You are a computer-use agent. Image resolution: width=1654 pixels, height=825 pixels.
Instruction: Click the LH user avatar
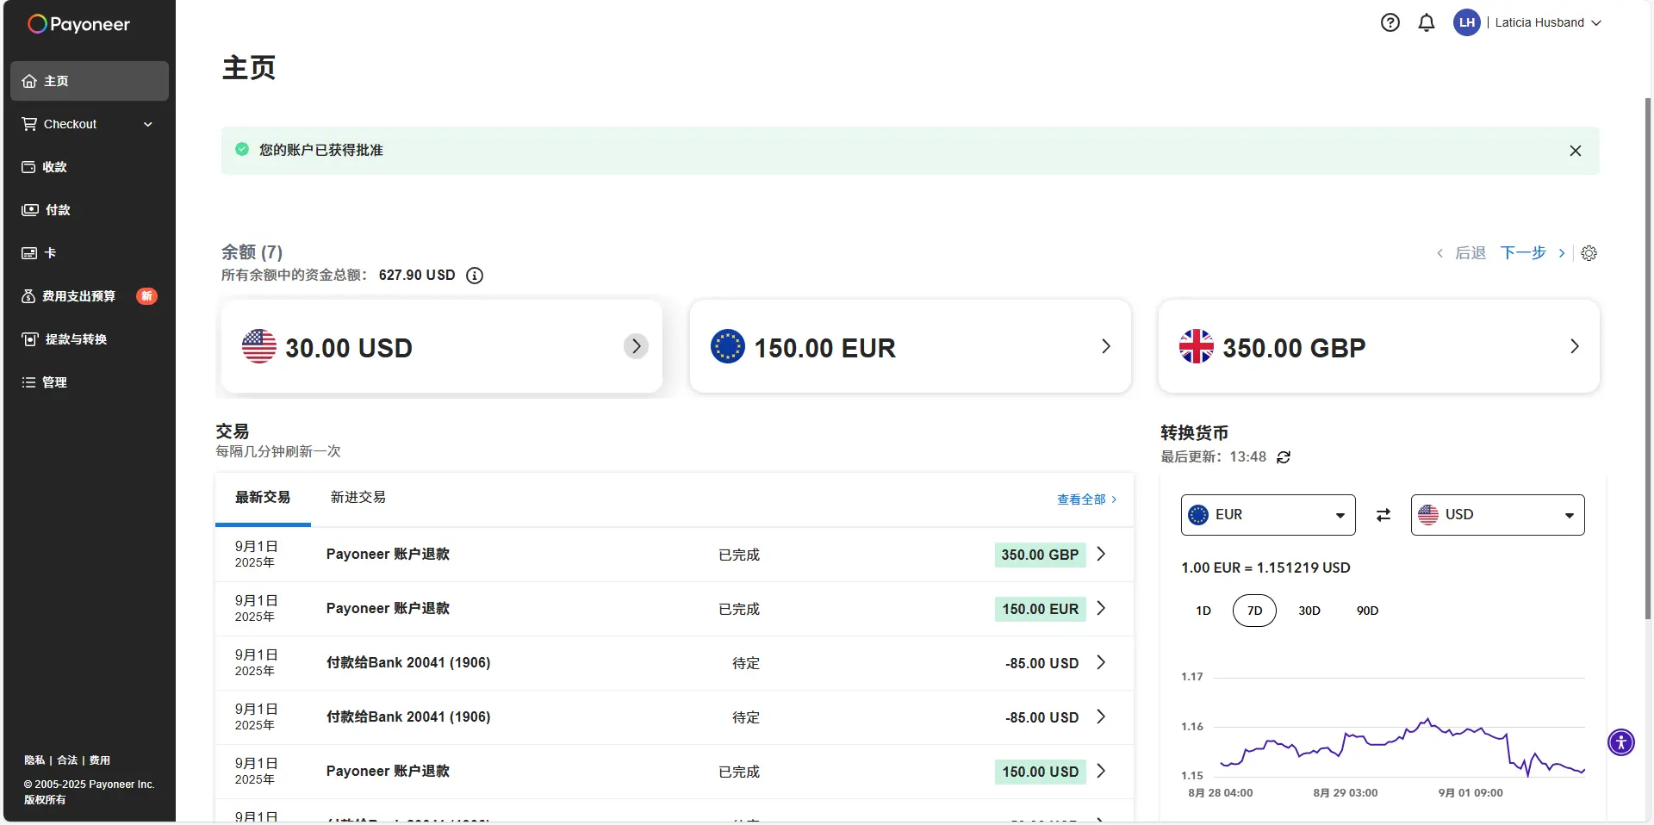tap(1466, 22)
